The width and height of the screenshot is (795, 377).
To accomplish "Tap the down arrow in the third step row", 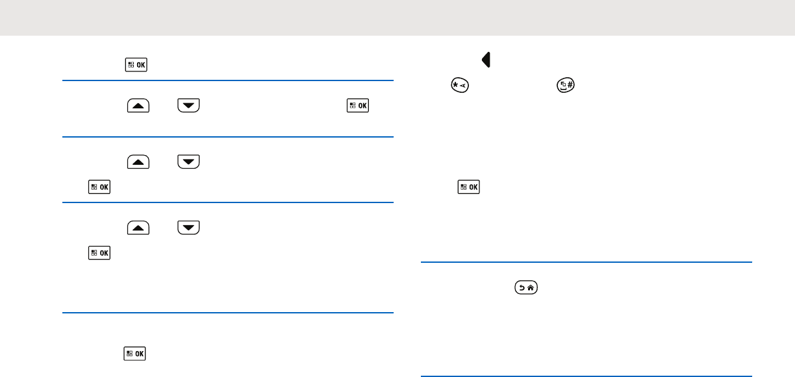I will click(188, 226).
